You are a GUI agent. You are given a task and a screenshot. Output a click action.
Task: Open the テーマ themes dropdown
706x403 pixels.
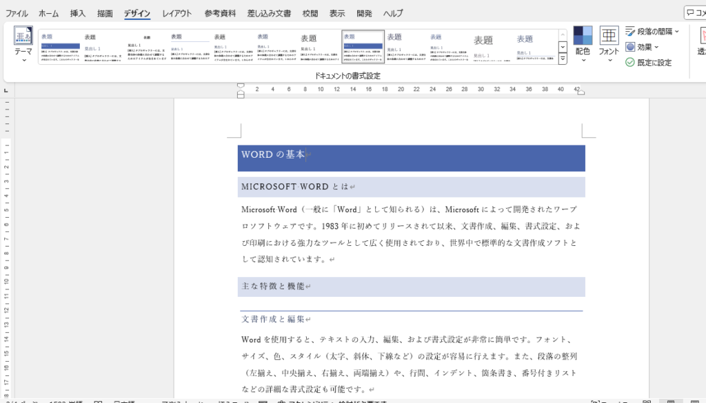click(23, 45)
